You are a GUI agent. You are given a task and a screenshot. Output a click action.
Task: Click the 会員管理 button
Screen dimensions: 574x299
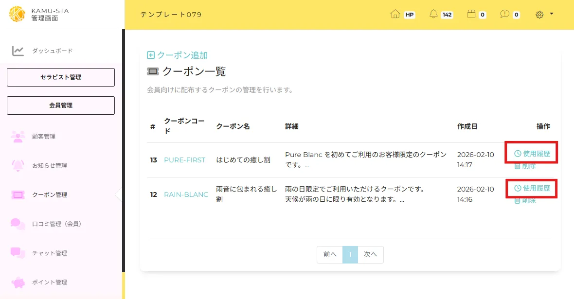(61, 106)
